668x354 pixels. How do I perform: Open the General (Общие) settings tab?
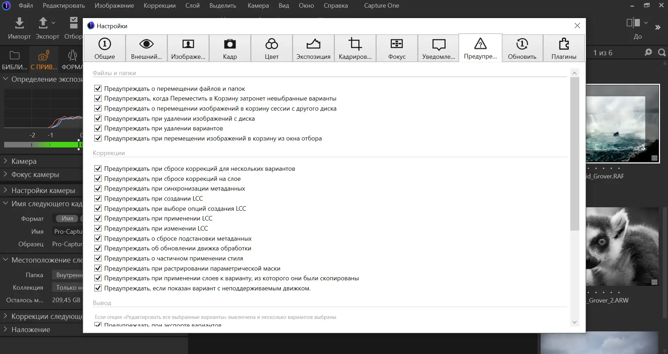tap(105, 48)
